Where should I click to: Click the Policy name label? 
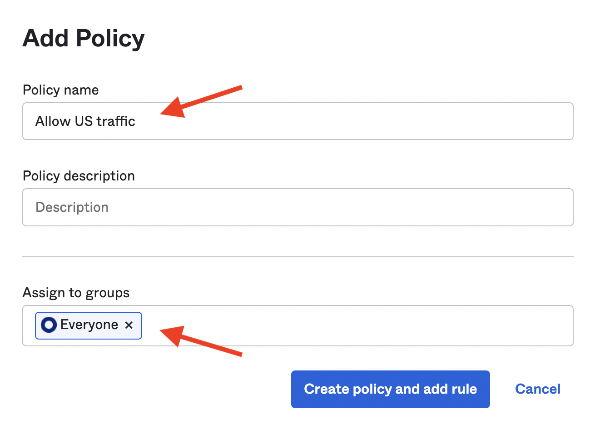click(60, 90)
